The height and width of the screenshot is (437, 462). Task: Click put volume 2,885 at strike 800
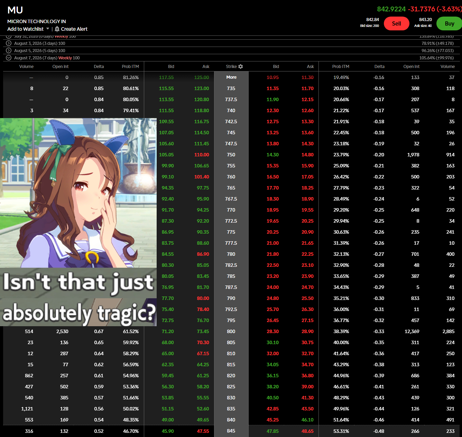coord(449,331)
